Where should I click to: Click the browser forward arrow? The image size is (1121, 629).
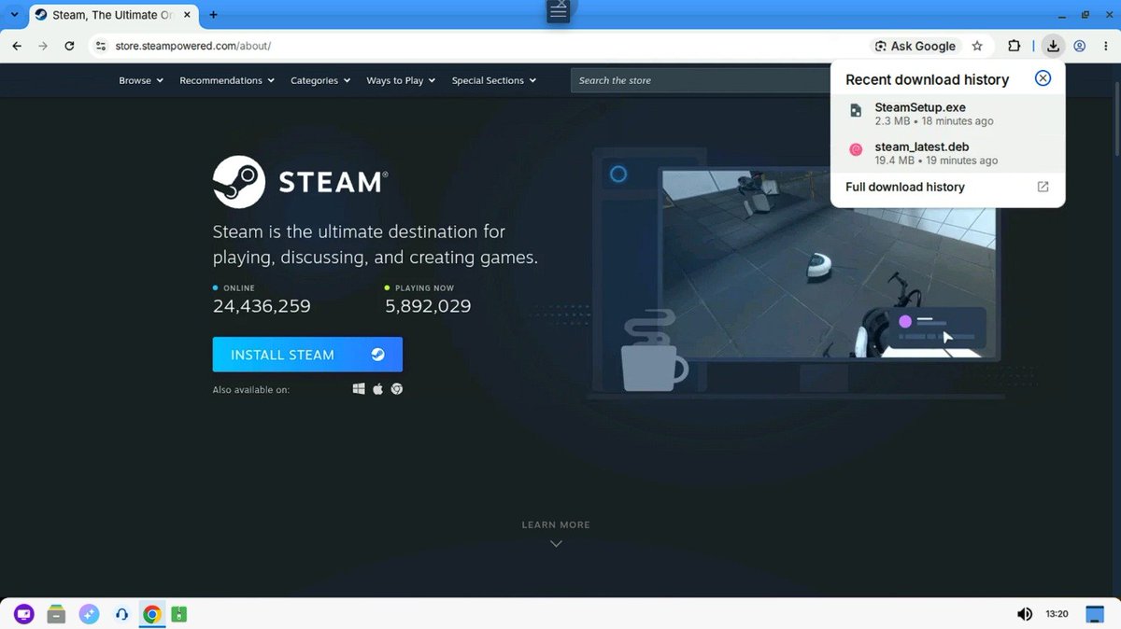(x=43, y=46)
